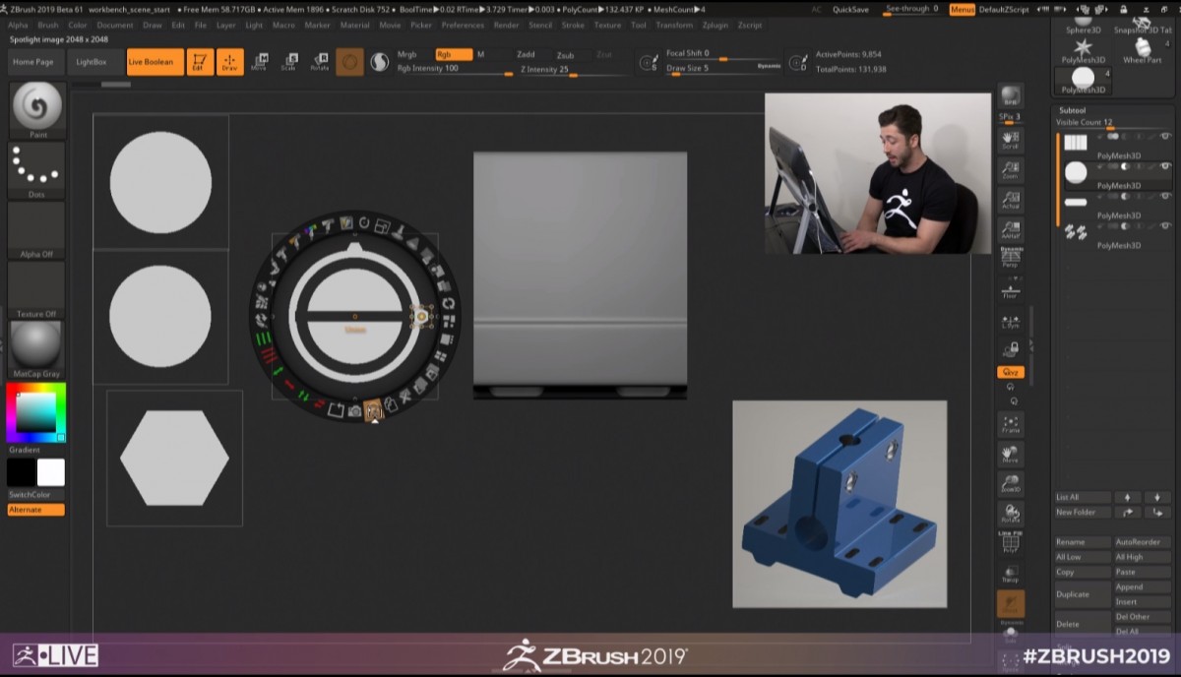This screenshot has width=1181, height=677.
Task: Click the Frame view icon
Action: coord(1010,424)
